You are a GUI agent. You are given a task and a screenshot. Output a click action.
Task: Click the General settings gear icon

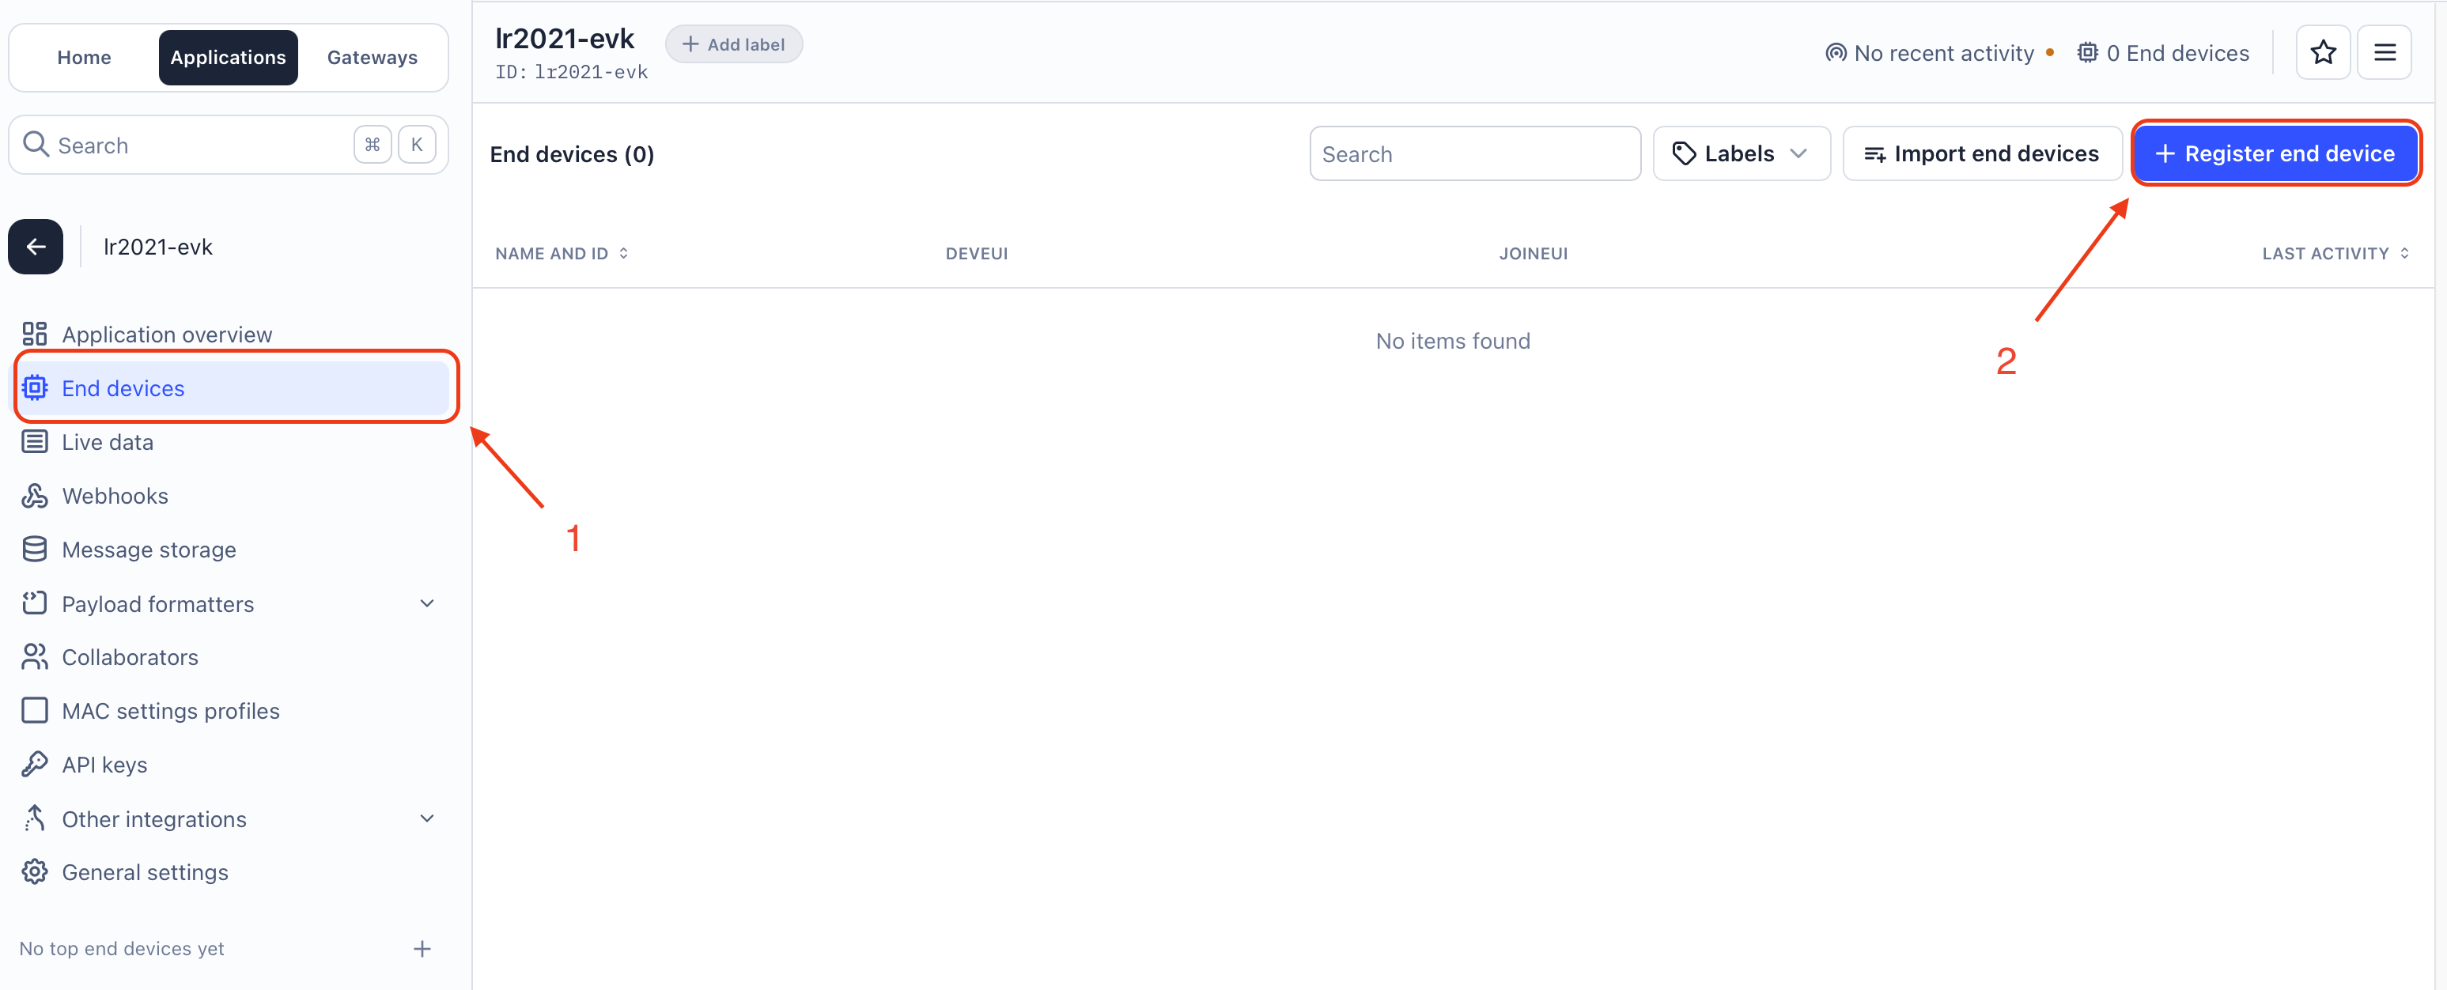[34, 871]
